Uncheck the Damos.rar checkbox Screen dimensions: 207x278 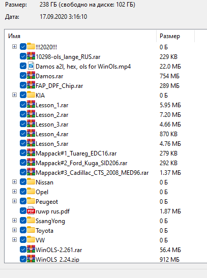pos(23,76)
